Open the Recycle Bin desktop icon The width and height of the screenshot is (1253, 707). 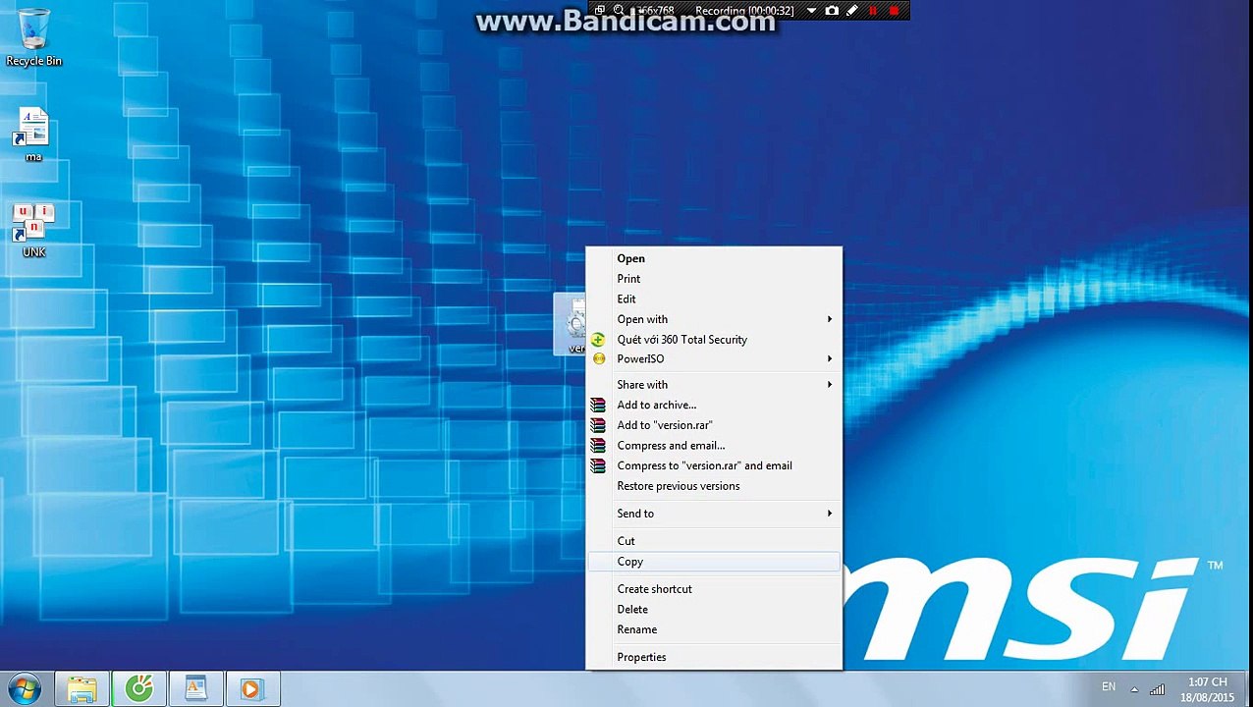(x=33, y=37)
